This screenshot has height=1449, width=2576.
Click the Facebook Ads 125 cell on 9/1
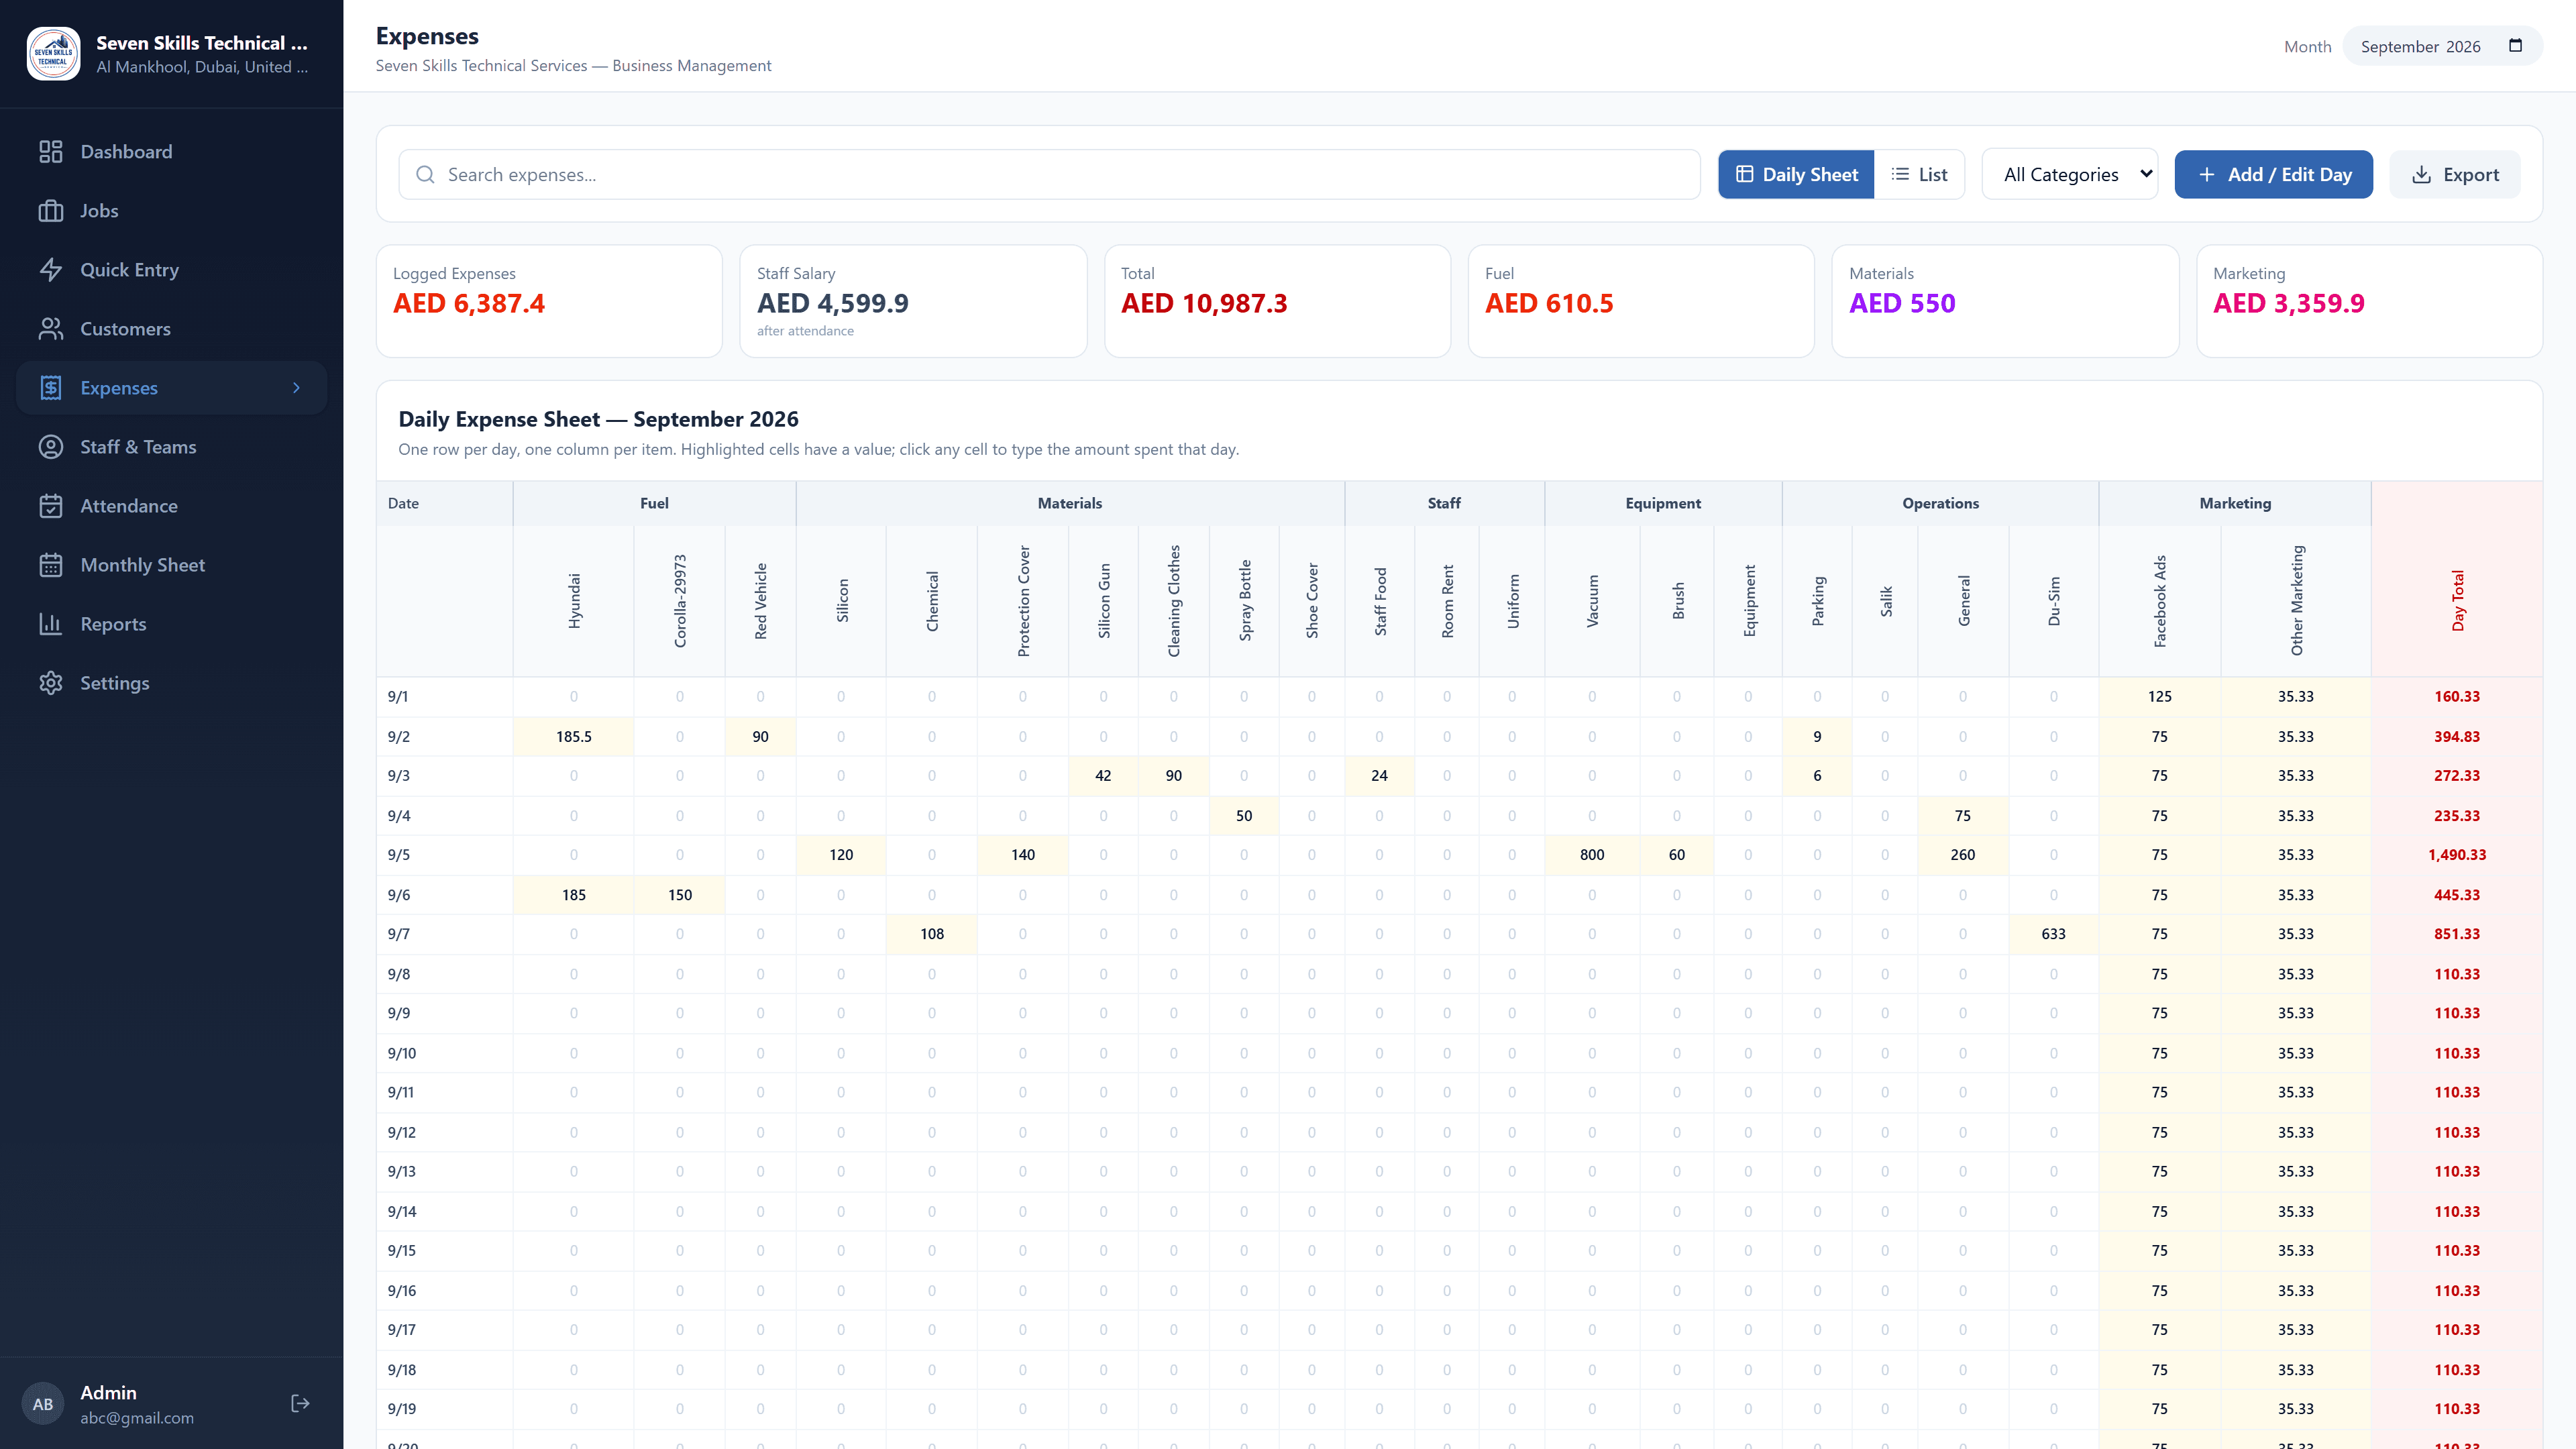(2160, 697)
